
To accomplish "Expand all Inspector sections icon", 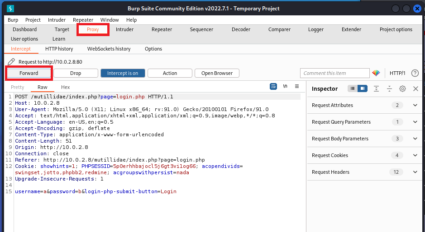I will pos(376,88).
